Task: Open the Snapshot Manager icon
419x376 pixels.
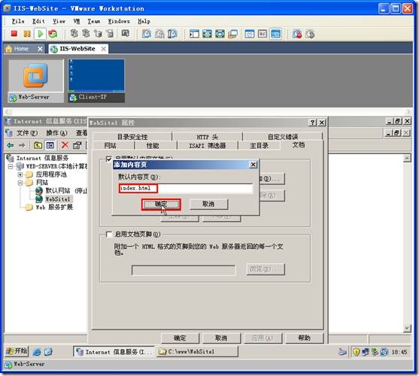Action: click(x=172, y=34)
